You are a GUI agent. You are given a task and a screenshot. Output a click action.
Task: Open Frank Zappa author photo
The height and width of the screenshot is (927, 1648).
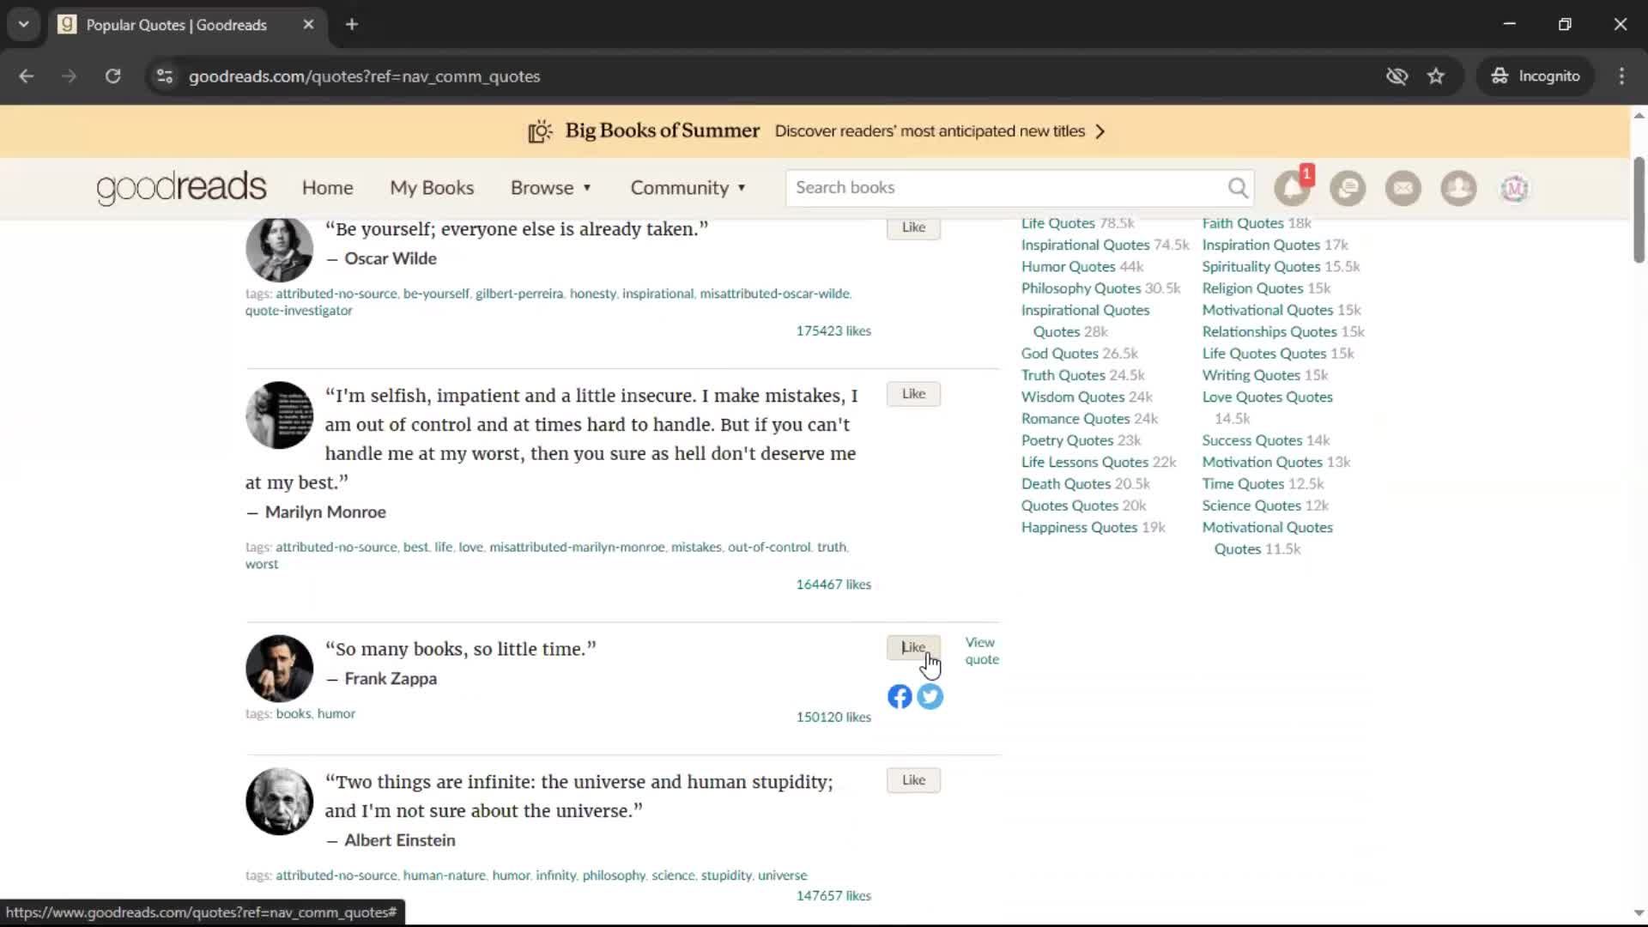click(279, 669)
